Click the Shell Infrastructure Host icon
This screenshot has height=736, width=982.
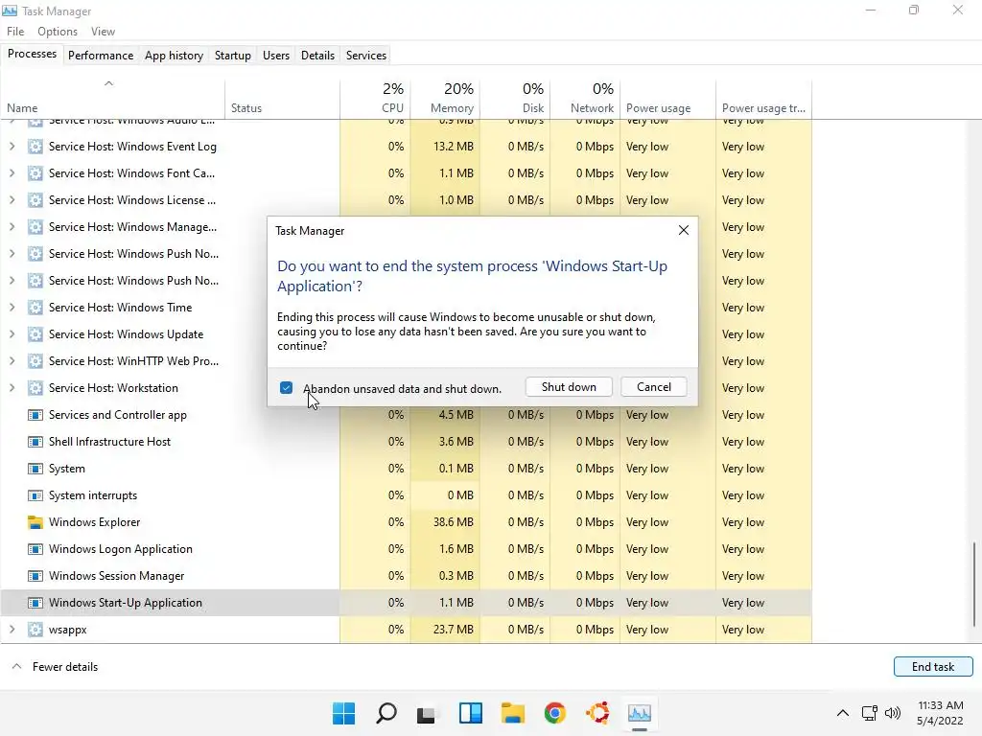[35, 442]
